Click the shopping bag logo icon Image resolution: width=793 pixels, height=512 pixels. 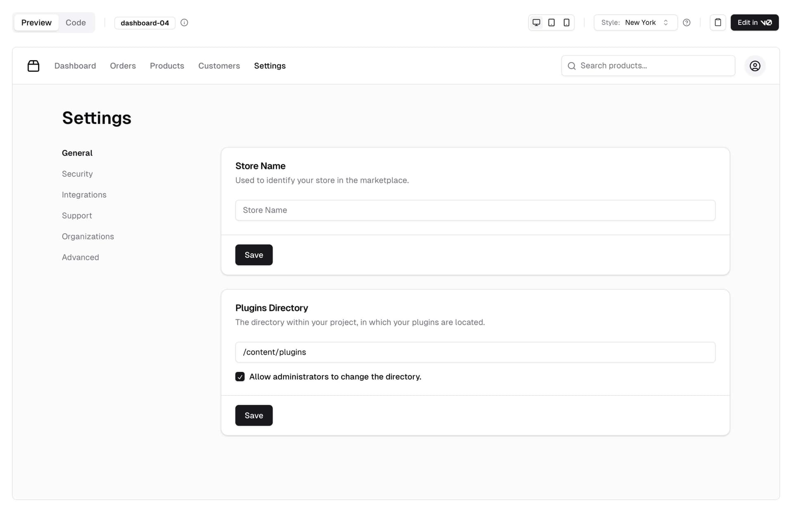33,65
